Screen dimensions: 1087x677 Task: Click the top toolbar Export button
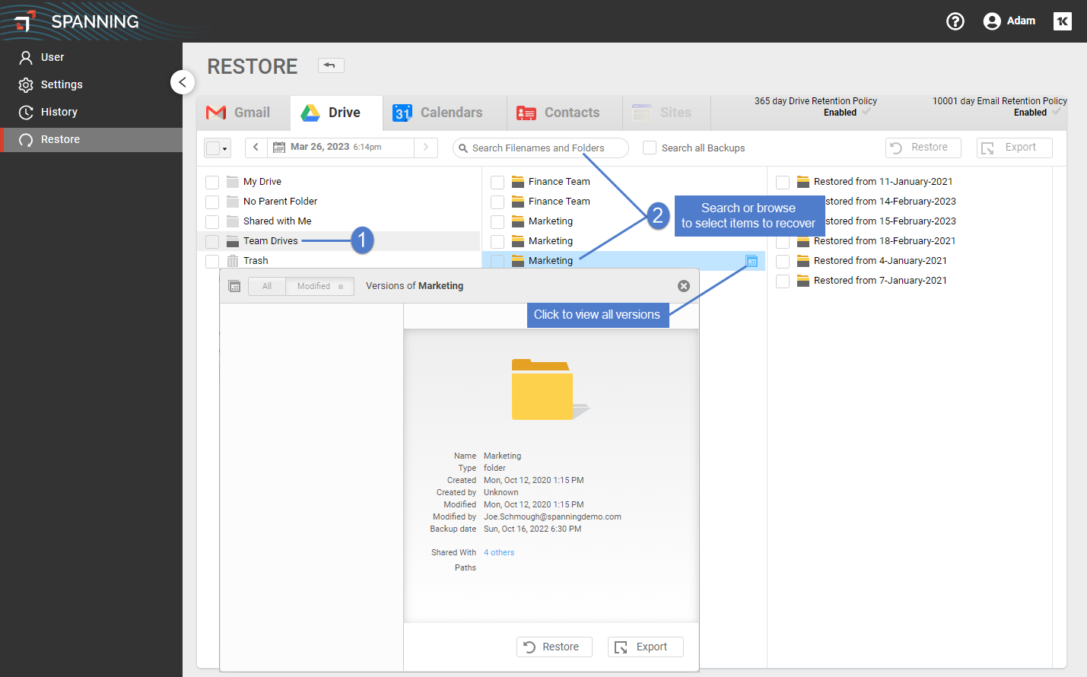click(1015, 148)
